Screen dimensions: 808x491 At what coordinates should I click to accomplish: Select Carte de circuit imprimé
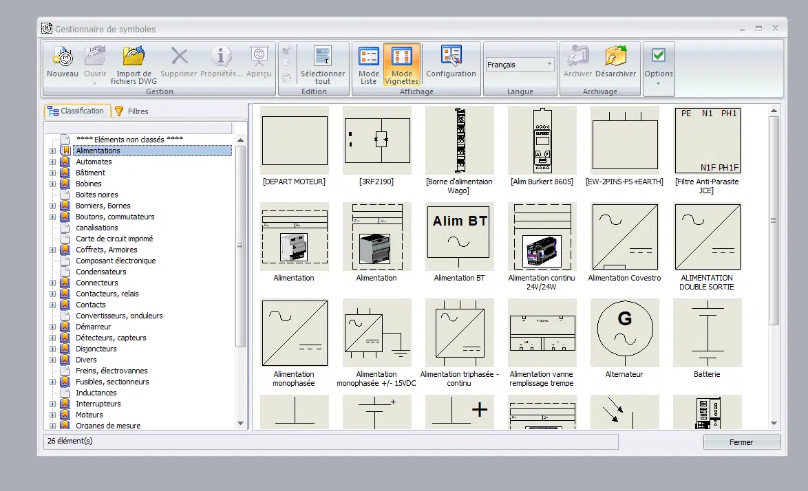(x=114, y=239)
